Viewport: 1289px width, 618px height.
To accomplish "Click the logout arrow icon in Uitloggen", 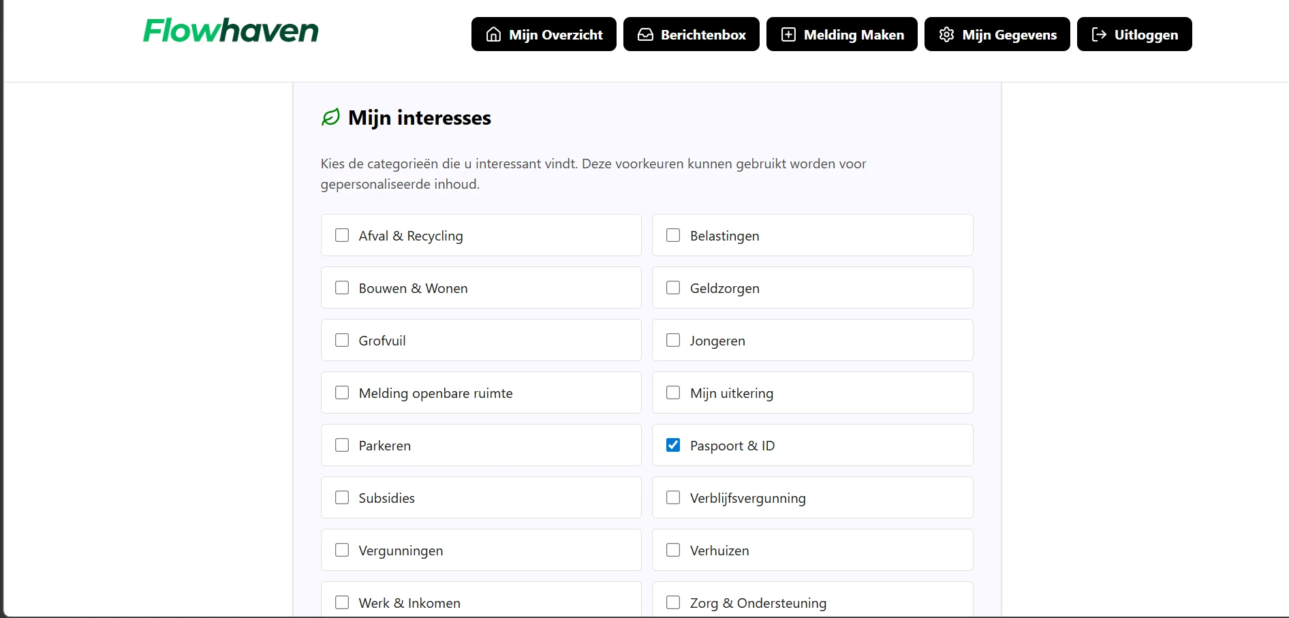I will tap(1099, 34).
